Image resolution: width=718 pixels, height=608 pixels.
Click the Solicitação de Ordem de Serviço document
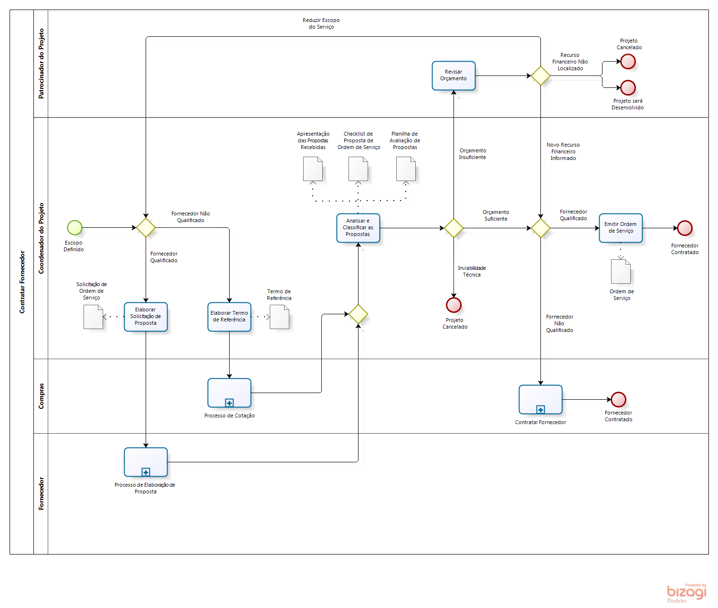[93, 317]
